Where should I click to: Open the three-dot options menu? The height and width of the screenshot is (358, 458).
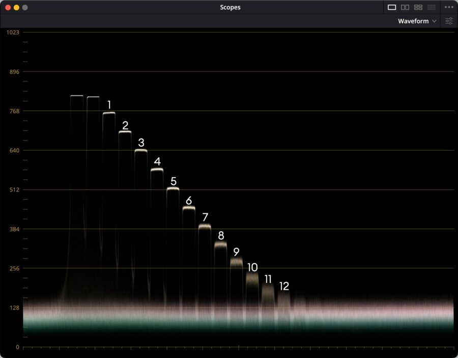tap(448, 7)
